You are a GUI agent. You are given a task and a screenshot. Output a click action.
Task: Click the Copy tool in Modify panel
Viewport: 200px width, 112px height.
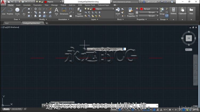tap(35, 12)
